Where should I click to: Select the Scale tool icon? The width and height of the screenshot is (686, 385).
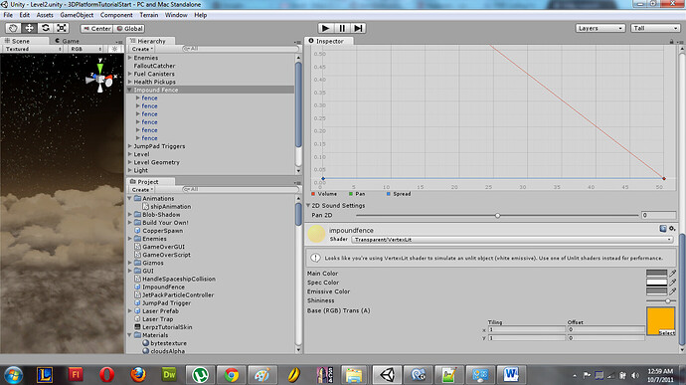(x=62, y=28)
